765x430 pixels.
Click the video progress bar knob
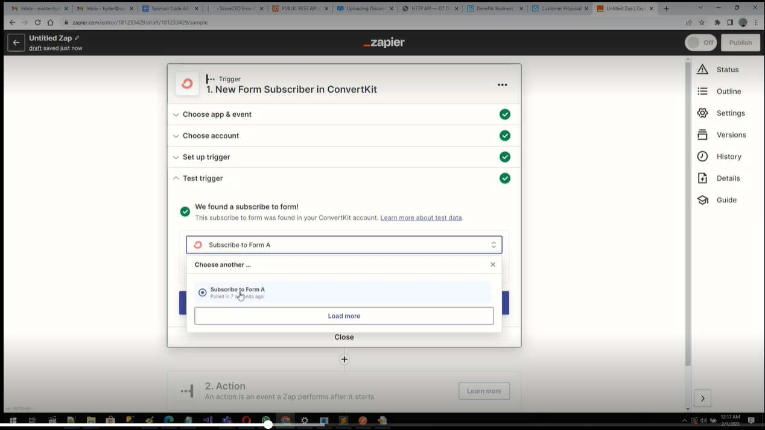click(x=268, y=425)
